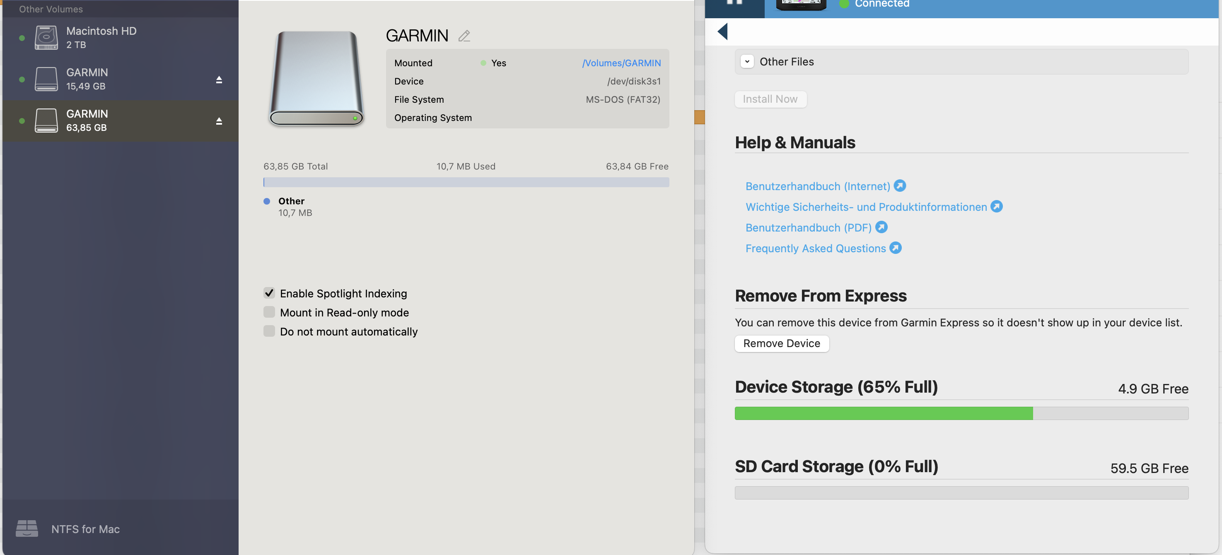The height and width of the screenshot is (555, 1222).
Task: Eject the 15,49 GB GARMIN volume
Action: tap(219, 80)
